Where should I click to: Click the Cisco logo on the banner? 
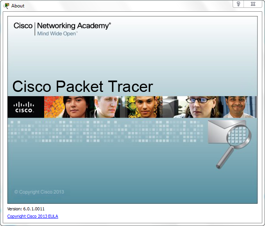pos(24,107)
